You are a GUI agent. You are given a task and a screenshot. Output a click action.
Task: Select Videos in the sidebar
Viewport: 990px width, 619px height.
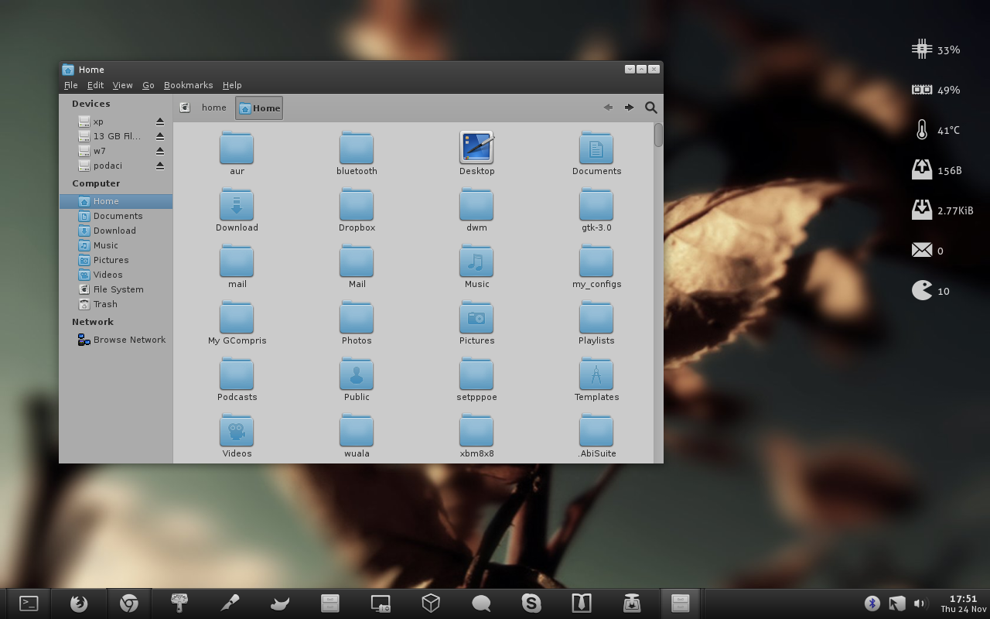(116, 275)
